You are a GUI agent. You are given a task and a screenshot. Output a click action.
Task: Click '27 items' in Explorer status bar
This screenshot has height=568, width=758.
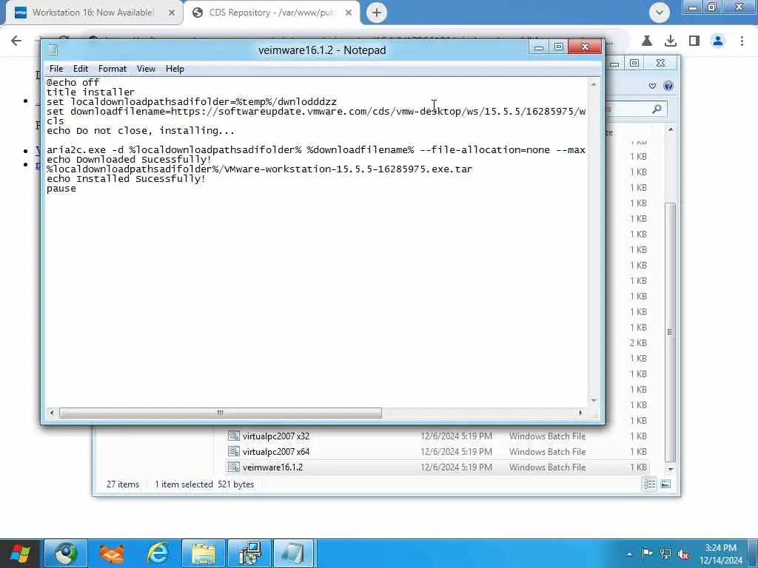click(123, 484)
